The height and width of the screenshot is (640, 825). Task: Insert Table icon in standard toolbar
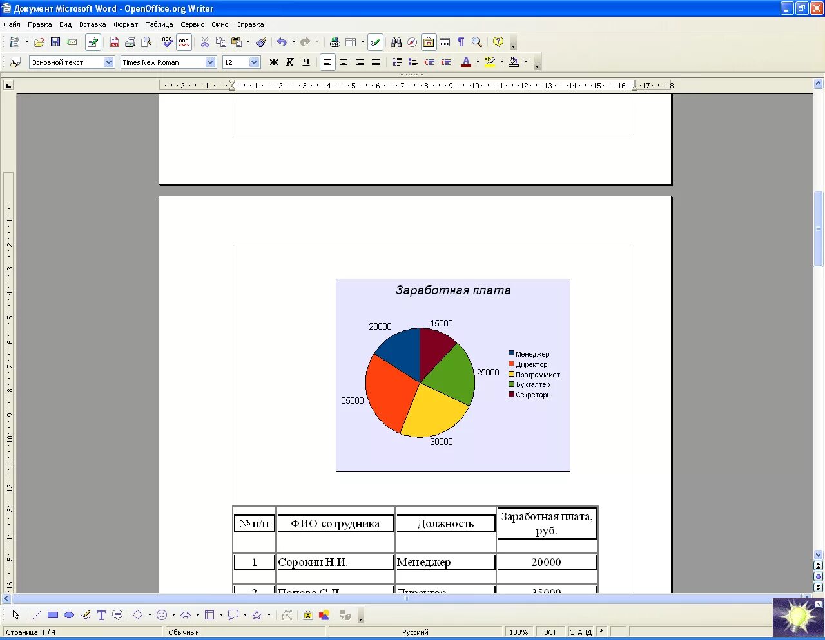[x=351, y=42]
